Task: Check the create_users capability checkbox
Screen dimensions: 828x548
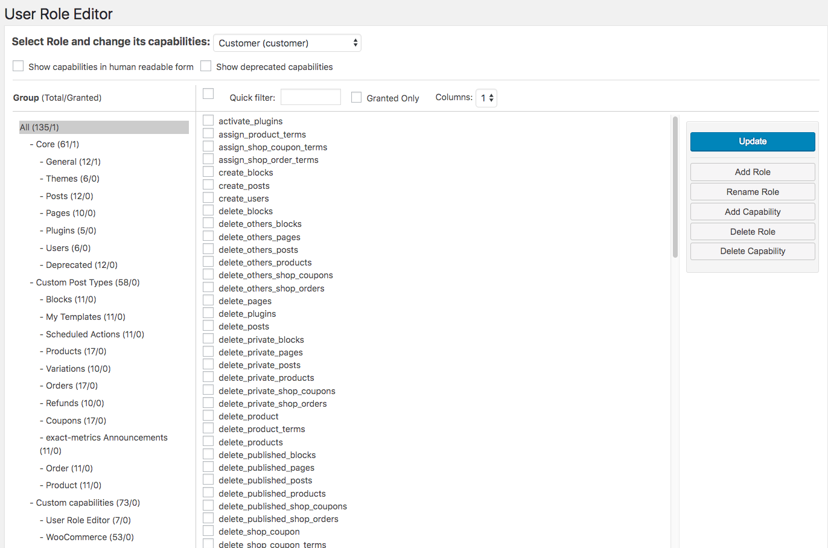Action: [x=208, y=197]
